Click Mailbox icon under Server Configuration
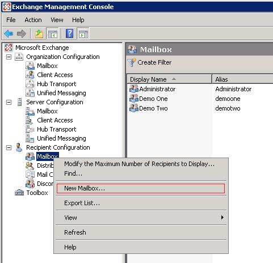The width and height of the screenshot is (273, 263). pyautogui.click(x=30, y=111)
